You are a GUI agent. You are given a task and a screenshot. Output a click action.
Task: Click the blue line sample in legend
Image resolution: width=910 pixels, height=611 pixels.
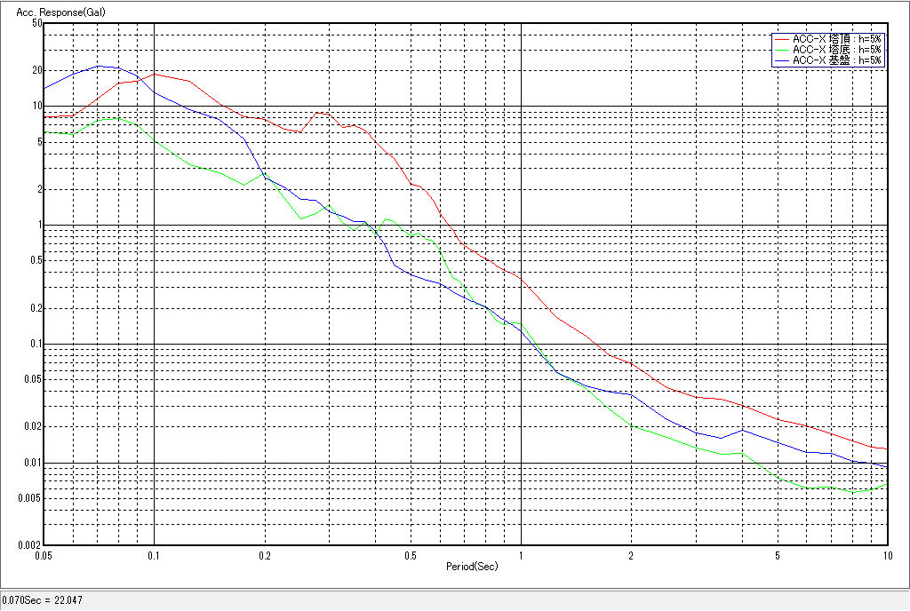click(x=782, y=60)
